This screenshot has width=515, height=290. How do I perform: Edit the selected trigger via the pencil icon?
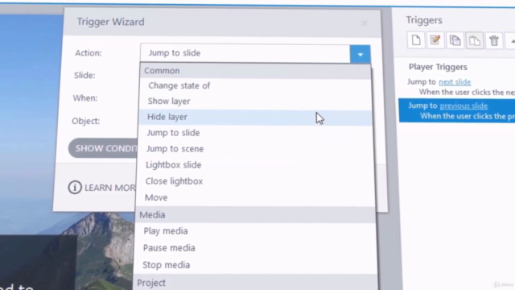(x=435, y=40)
